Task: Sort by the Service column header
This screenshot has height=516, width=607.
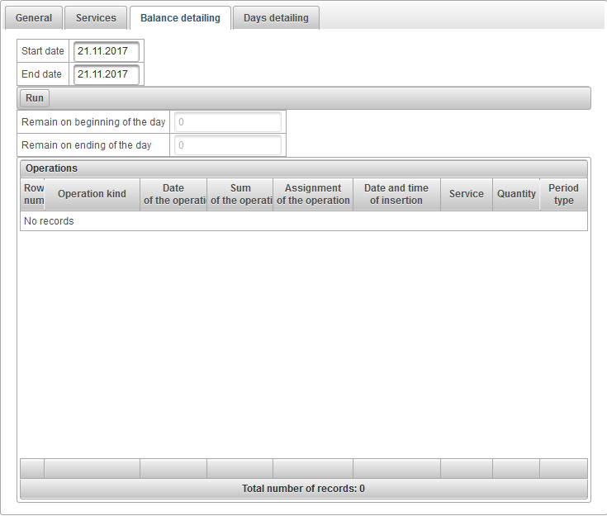Action: point(467,194)
